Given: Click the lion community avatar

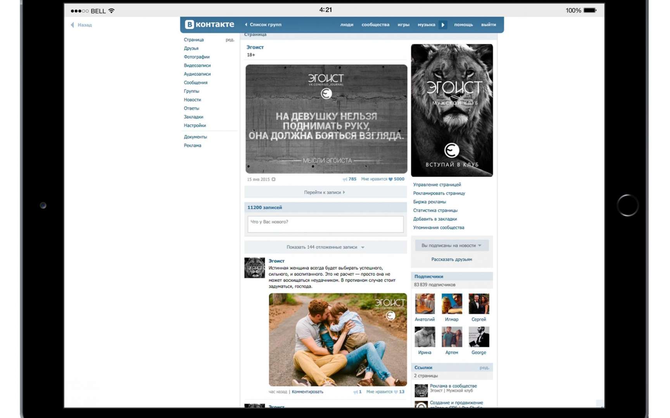Looking at the screenshot, I should 452,110.
